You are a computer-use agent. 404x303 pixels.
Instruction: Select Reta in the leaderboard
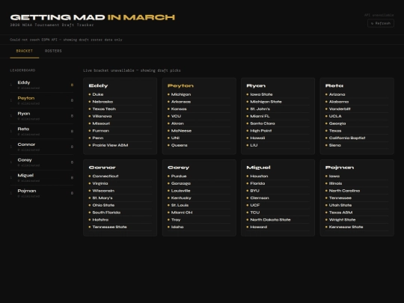42,131
